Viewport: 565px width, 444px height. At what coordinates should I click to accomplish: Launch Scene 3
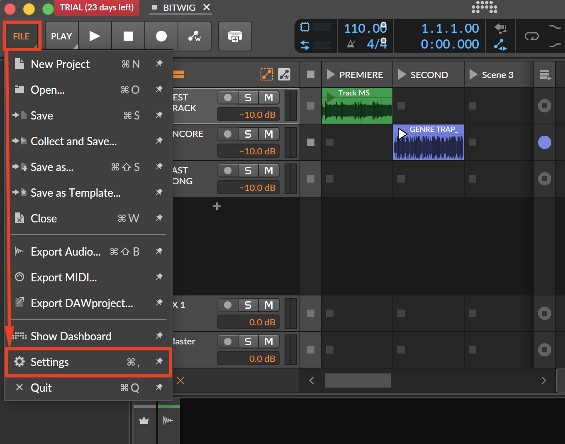point(473,75)
